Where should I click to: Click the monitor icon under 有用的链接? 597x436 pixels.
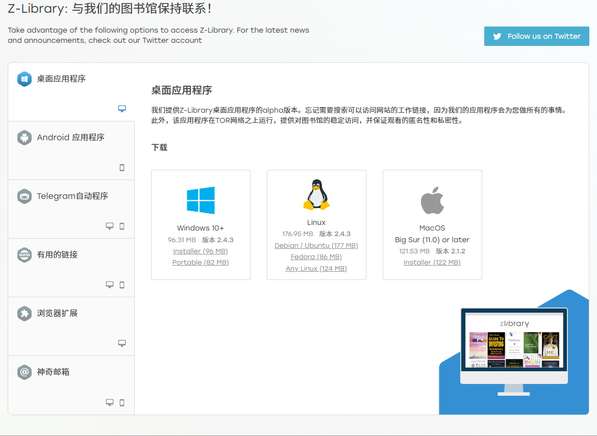tap(110, 285)
